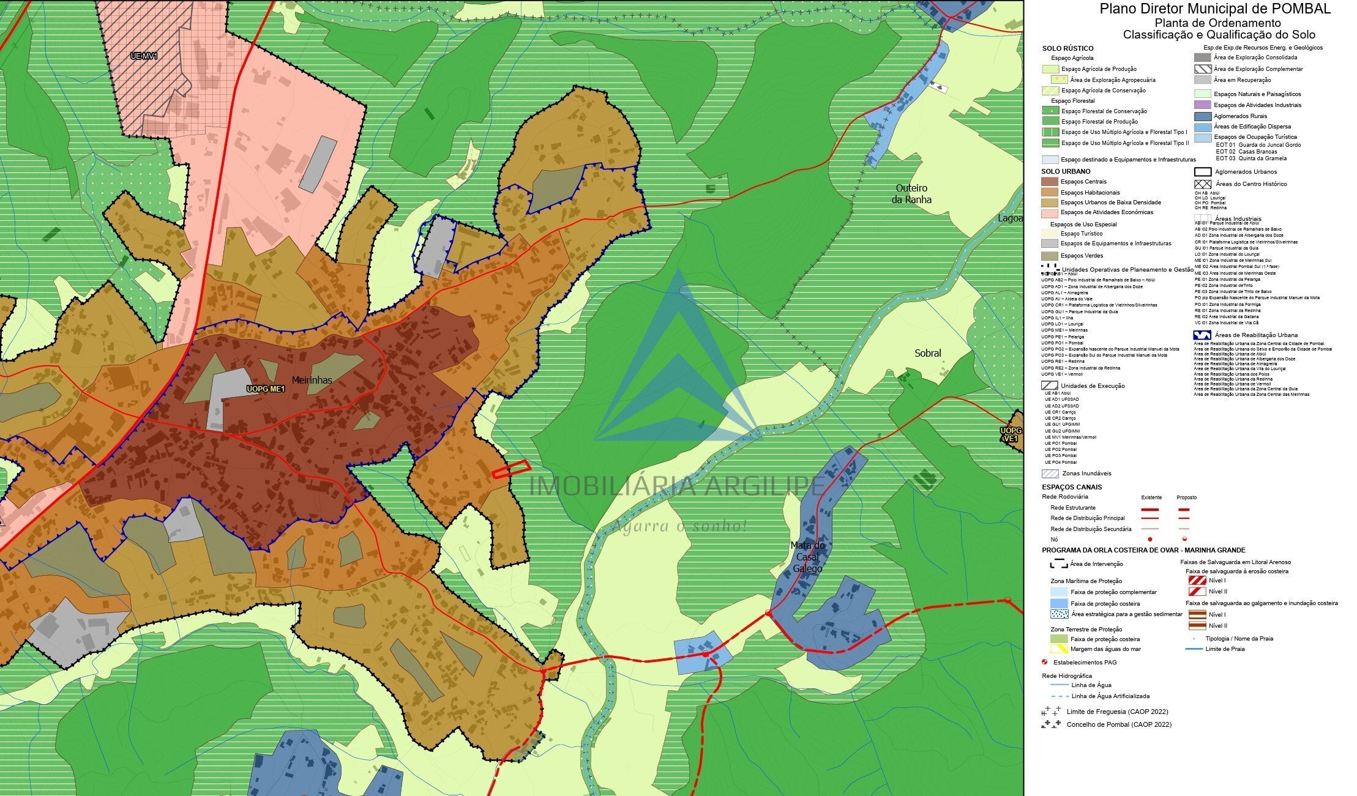Click the Concelho de Pombal boundary symbol

point(1051,724)
